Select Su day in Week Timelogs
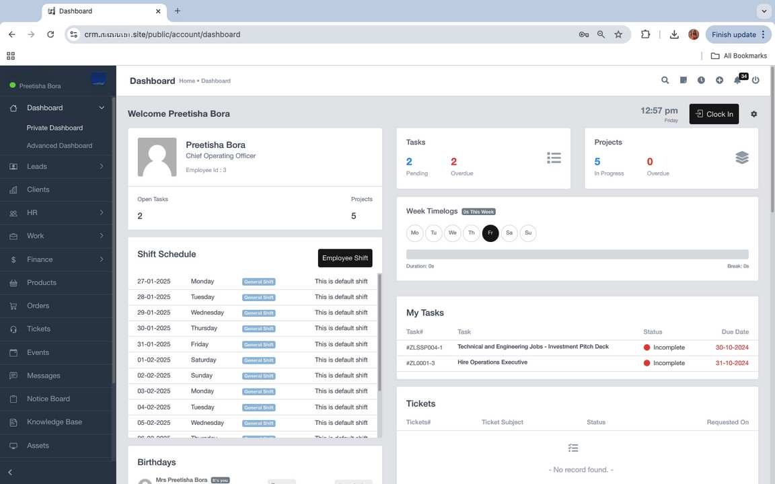 [x=528, y=233]
